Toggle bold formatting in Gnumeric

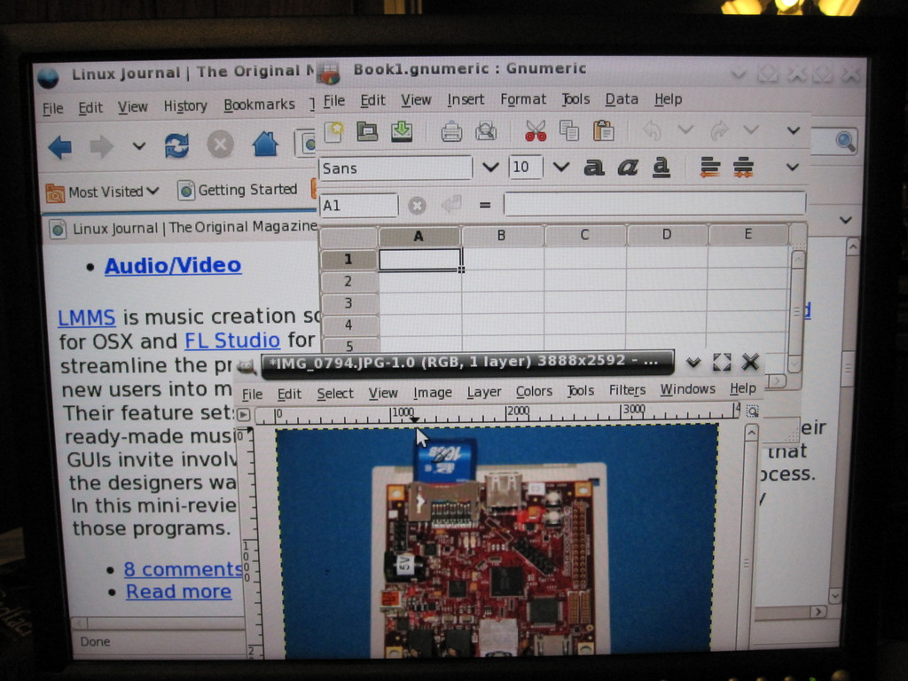point(593,167)
